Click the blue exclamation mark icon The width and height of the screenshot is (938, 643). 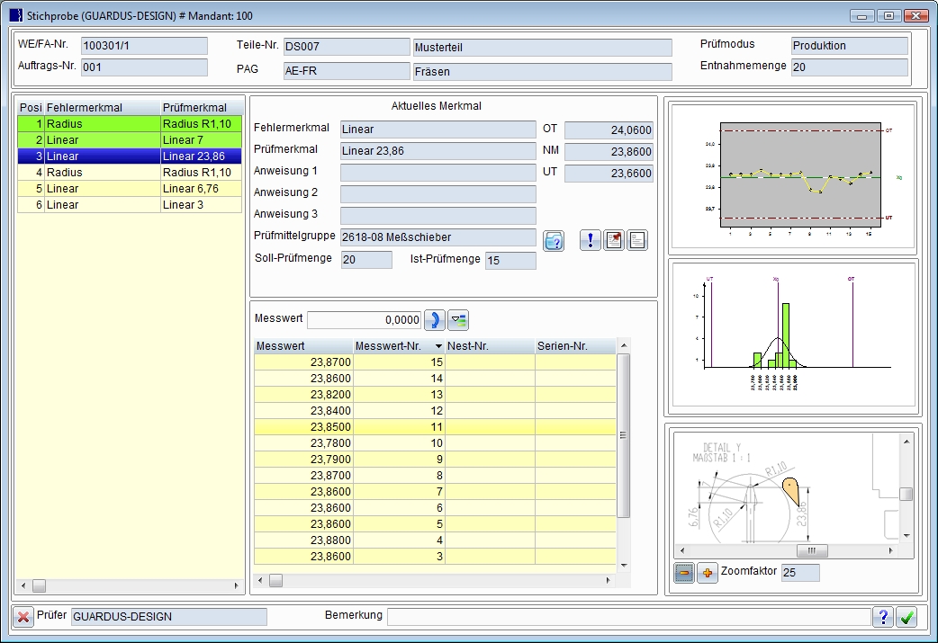point(590,240)
